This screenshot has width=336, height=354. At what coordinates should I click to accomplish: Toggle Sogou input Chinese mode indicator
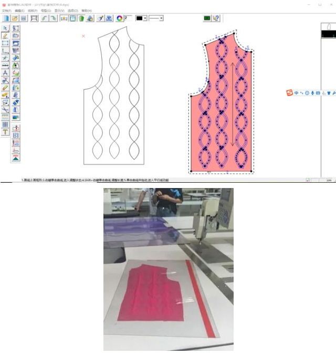296,93
